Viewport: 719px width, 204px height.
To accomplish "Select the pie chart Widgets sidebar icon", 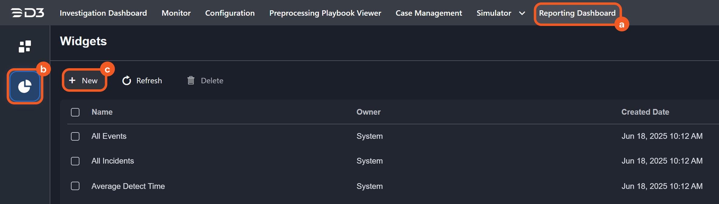I will pos(25,87).
